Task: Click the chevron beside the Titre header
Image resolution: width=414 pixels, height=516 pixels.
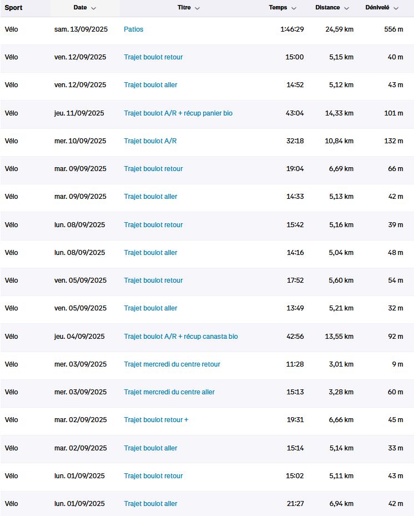Action: click(198, 8)
